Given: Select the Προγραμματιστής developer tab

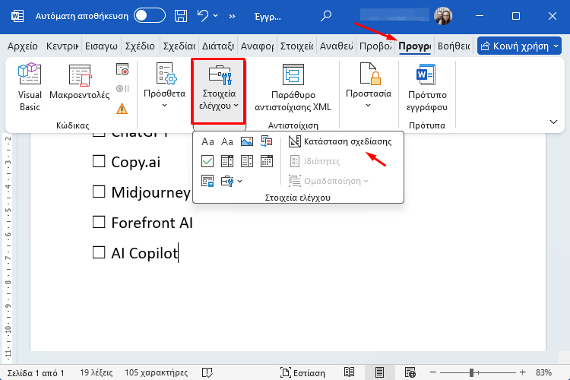Looking at the screenshot, I should click(x=415, y=46).
